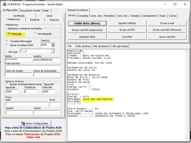View the XML de Envio tab
This screenshot has height=143, width=191.
[x=84, y=46]
